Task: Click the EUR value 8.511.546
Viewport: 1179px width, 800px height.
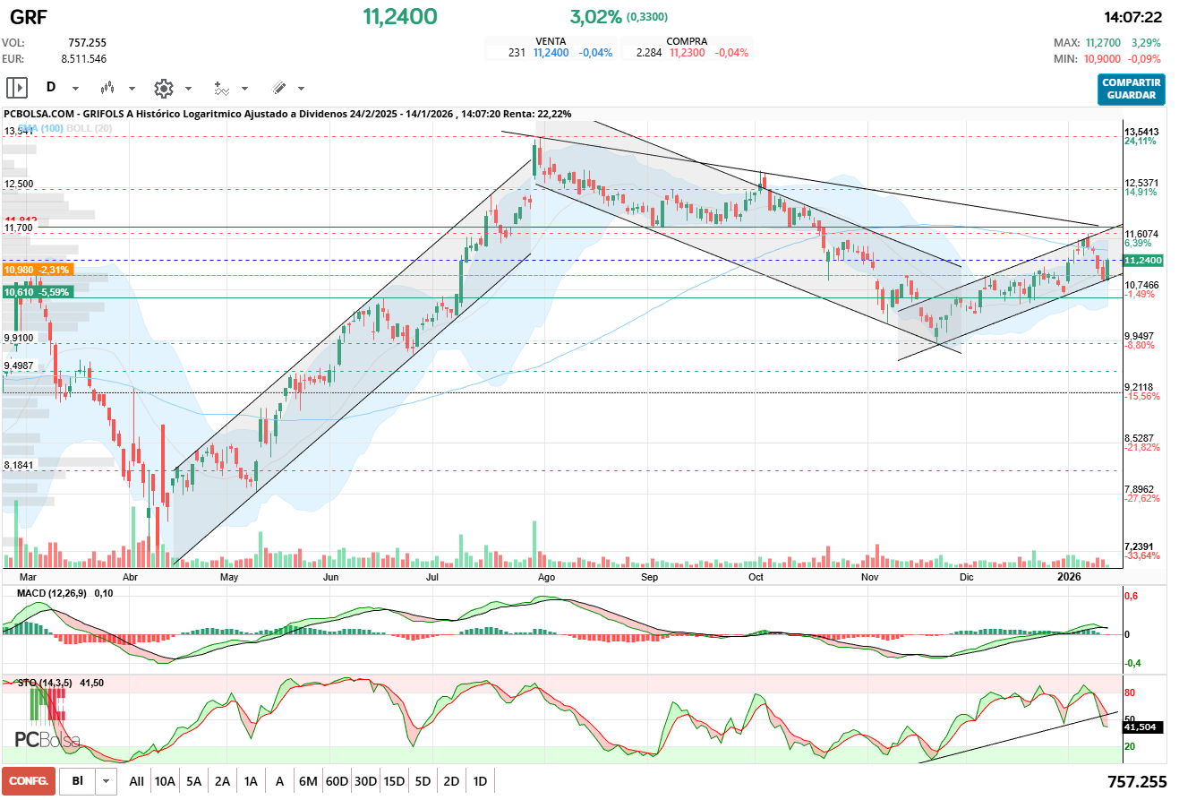Action: [x=83, y=58]
